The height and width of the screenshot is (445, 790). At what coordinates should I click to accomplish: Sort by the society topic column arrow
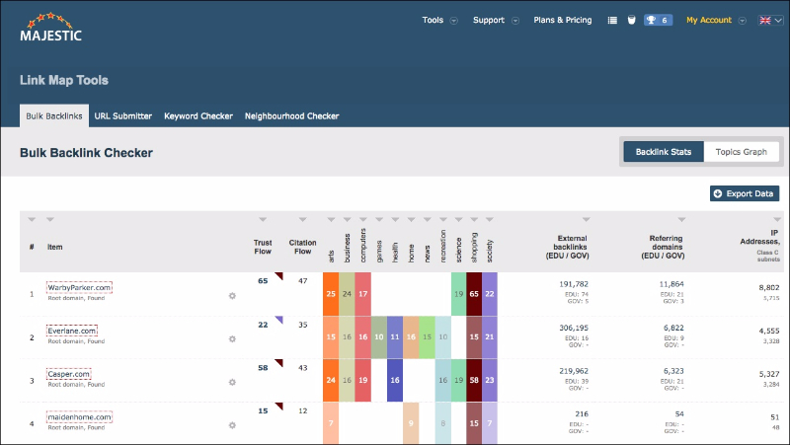489,219
